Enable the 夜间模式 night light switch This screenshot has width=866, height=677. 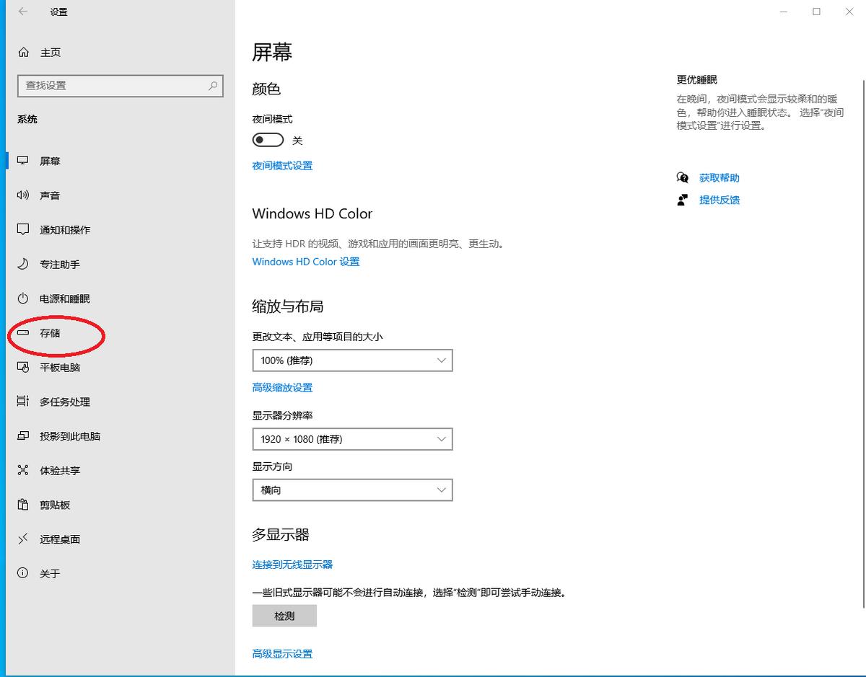click(x=268, y=140)
